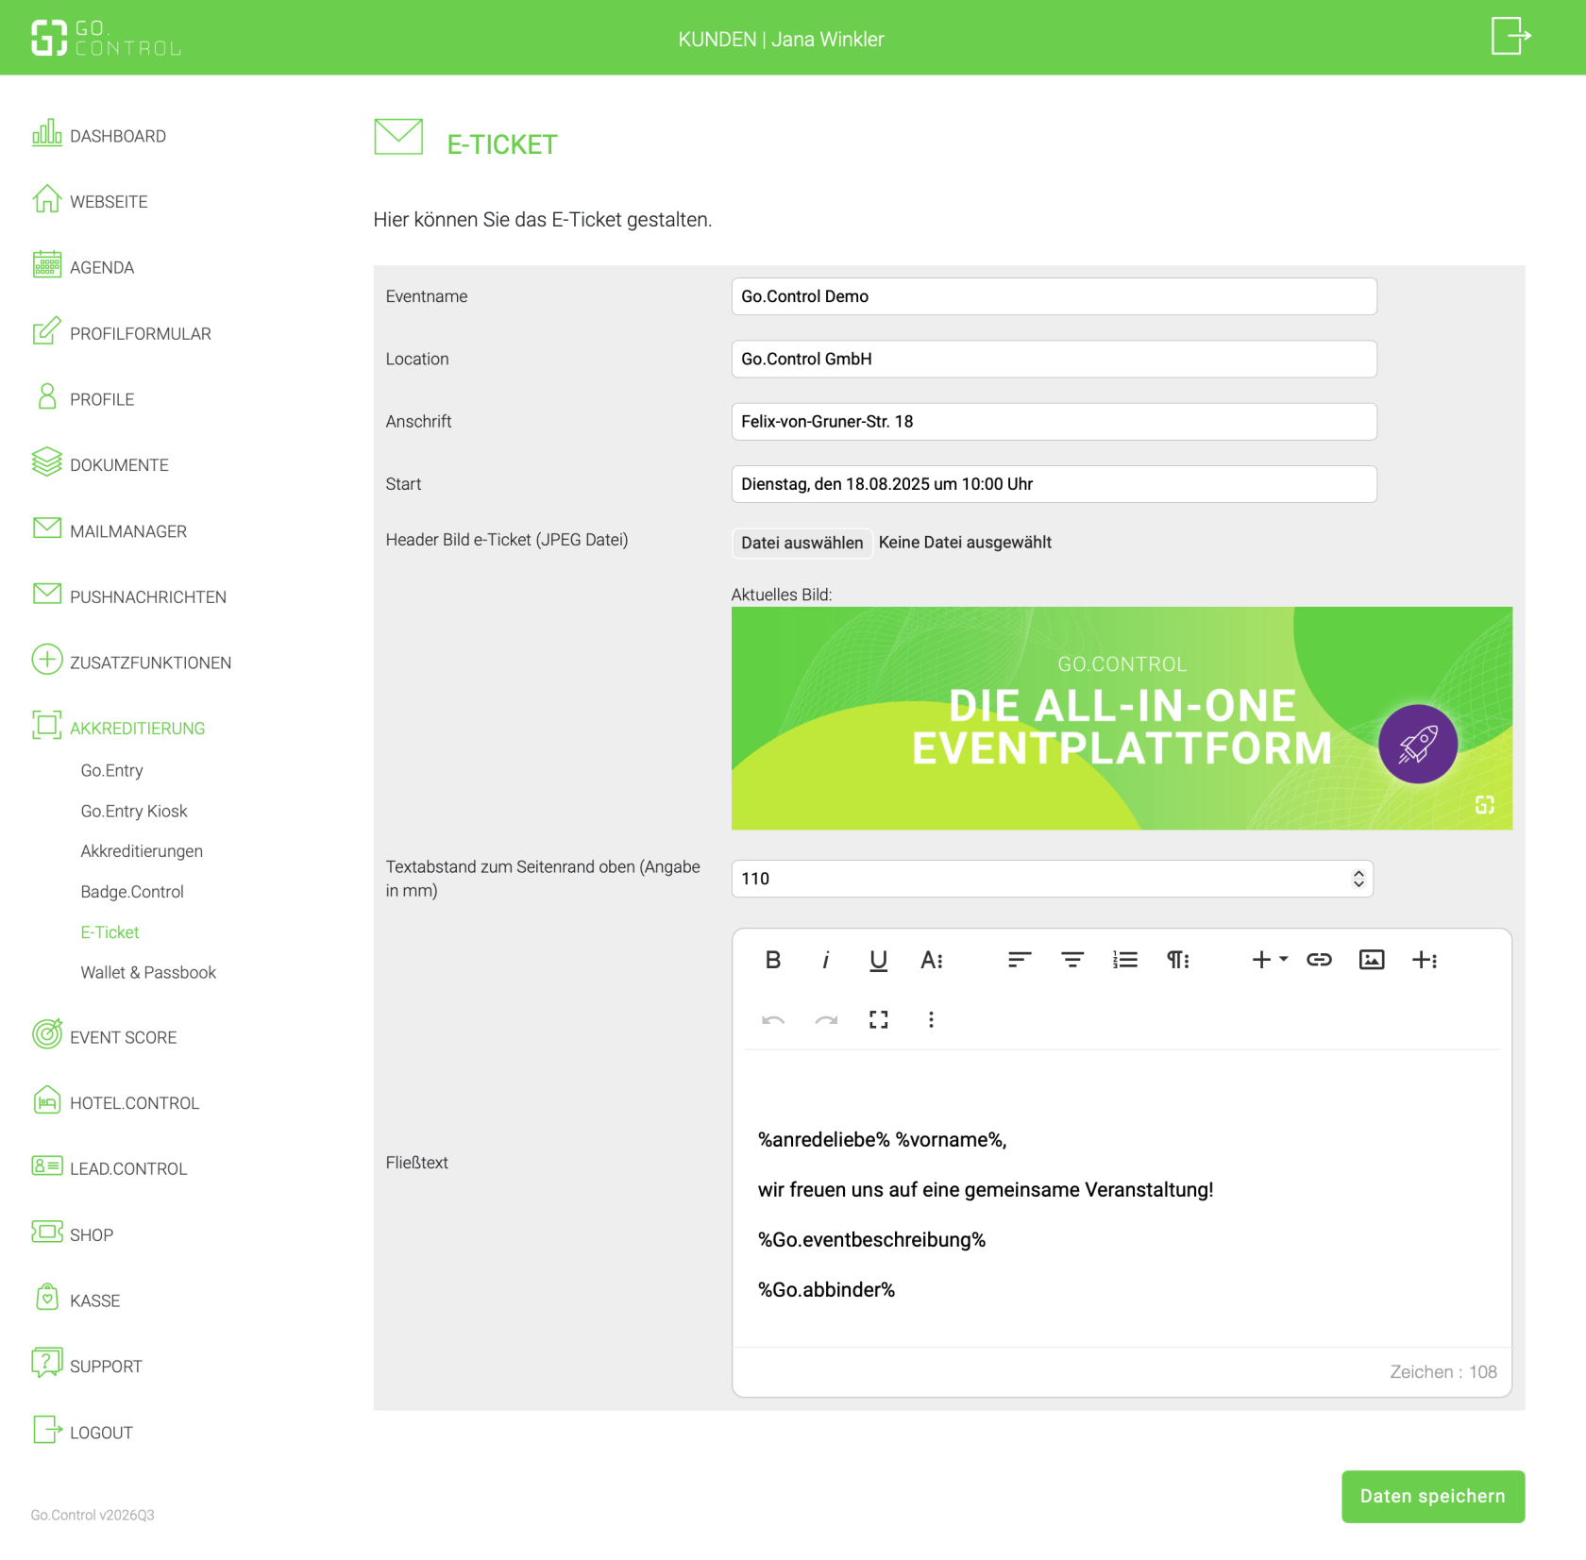Viewport: 1586px width, 1560px height.
Task: Click into the Fließtext editor body
Action: tap(1122, 1199)
